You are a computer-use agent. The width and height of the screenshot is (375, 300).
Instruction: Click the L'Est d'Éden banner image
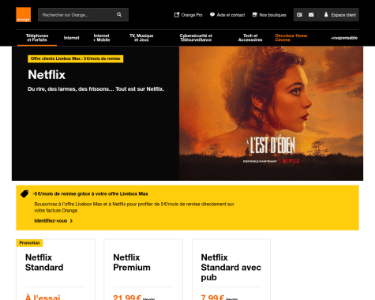pyautogui.click(x=271, y=113)
